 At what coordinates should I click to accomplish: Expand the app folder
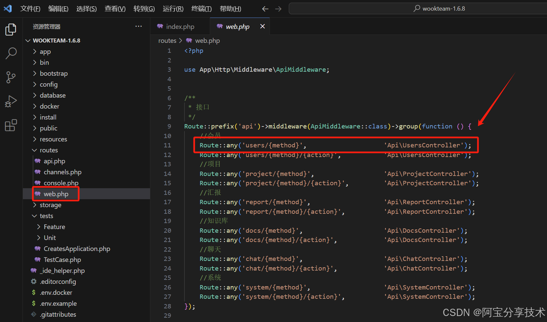coord(86,51)
